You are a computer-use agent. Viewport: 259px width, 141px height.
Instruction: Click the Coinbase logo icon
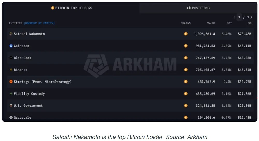(11, 46)
